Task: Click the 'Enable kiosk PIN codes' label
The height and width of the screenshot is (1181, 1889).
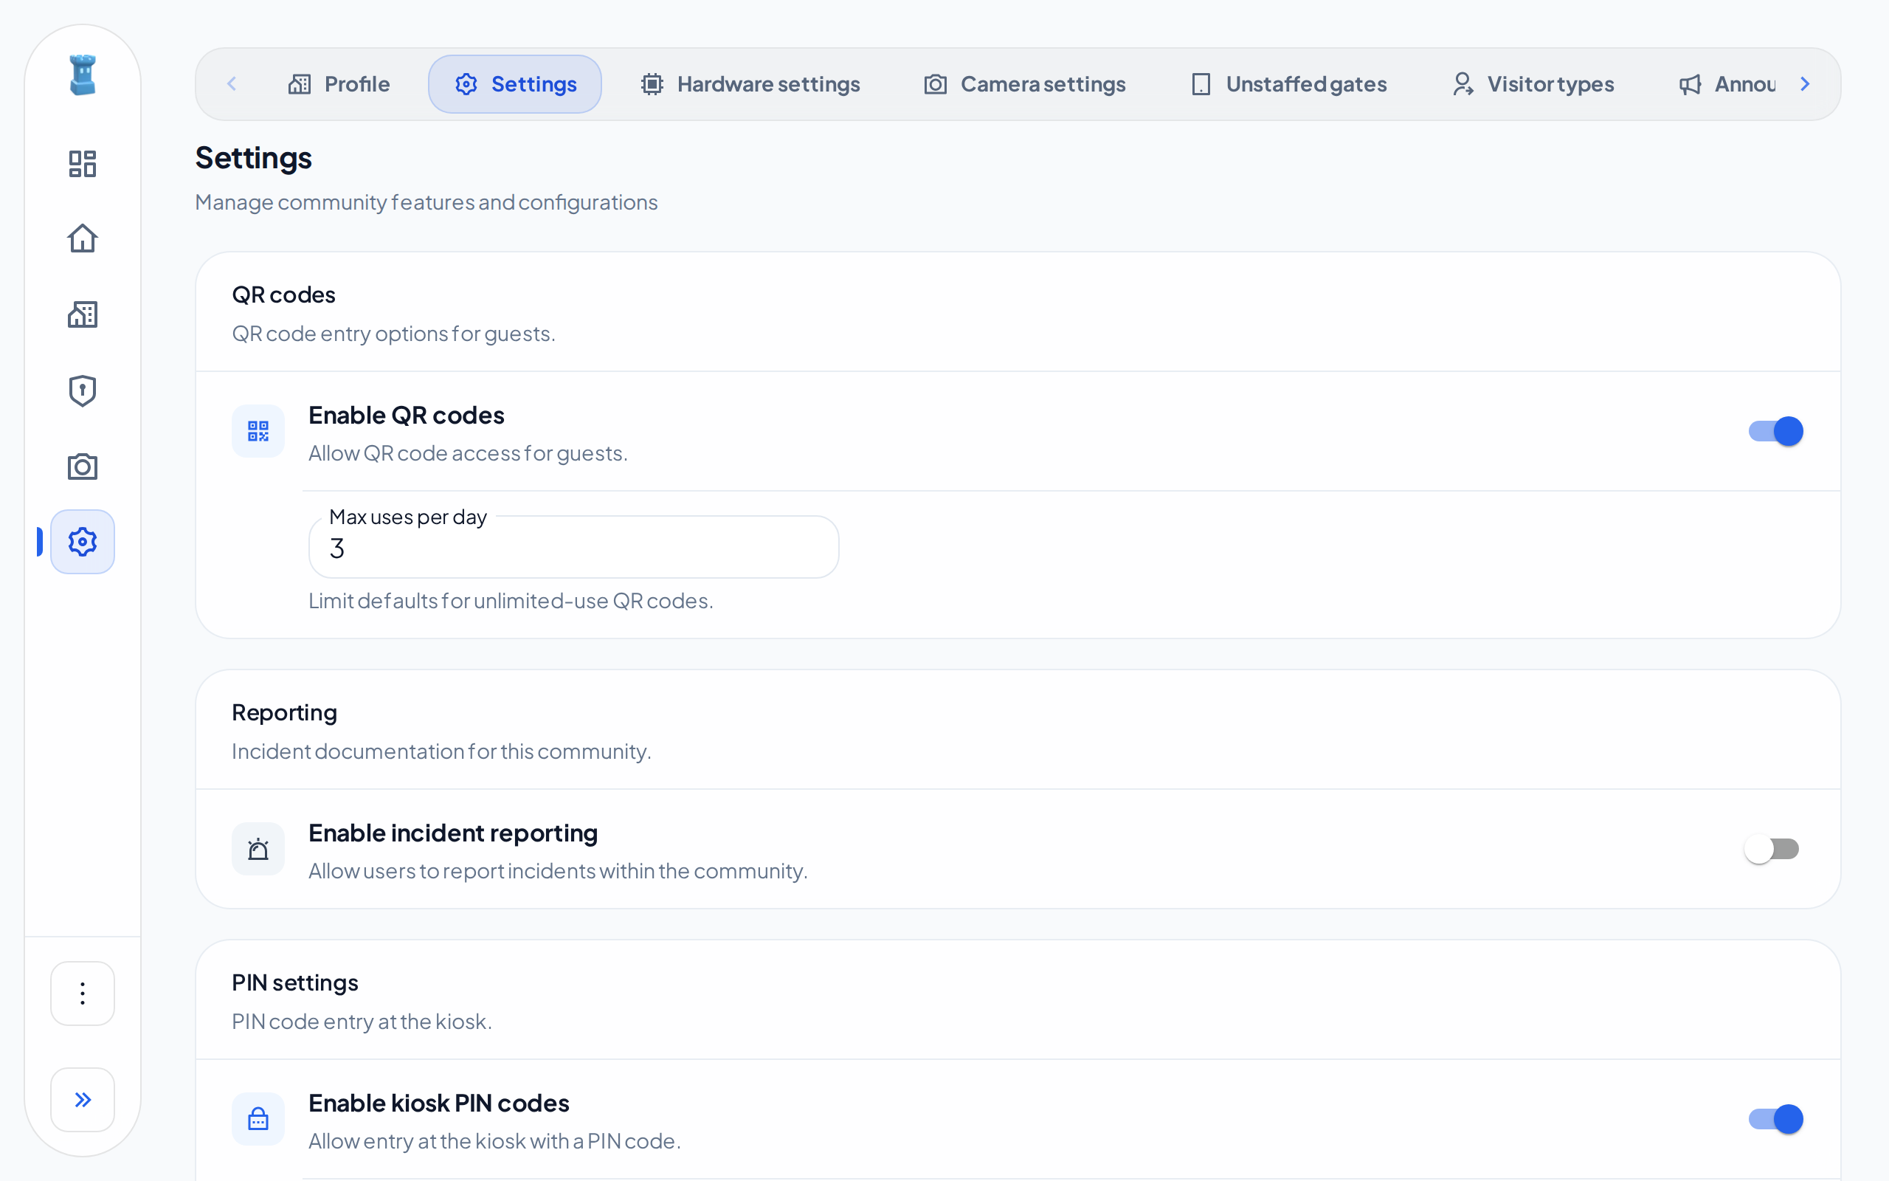Action: (x=439, y=1103)
